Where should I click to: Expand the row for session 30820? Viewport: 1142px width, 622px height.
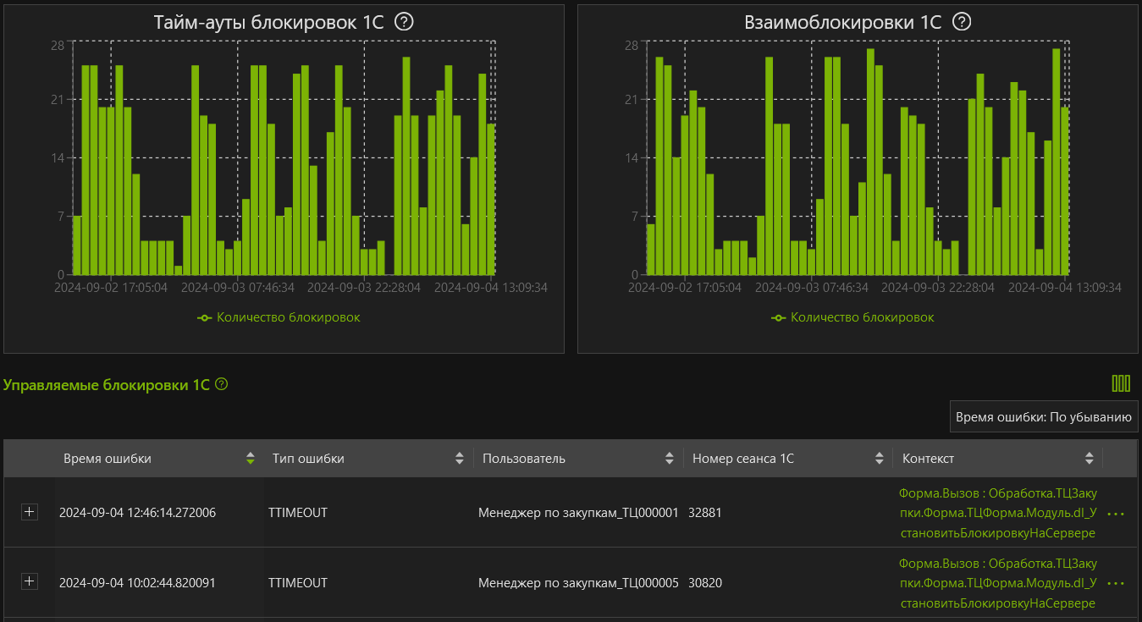[30, 581]
